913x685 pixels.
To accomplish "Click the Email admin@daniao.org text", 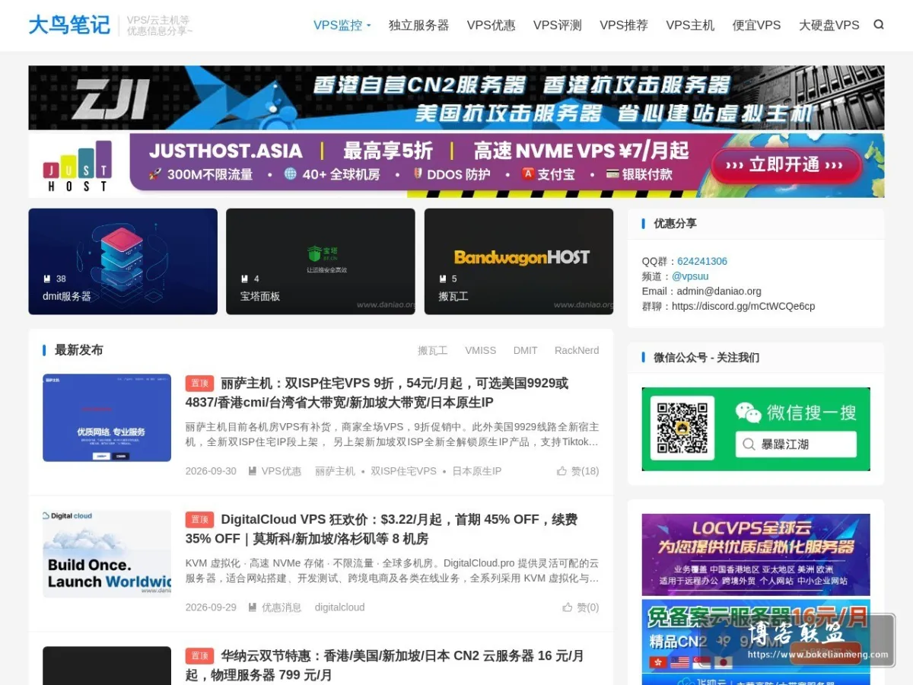I will [701, 291].
